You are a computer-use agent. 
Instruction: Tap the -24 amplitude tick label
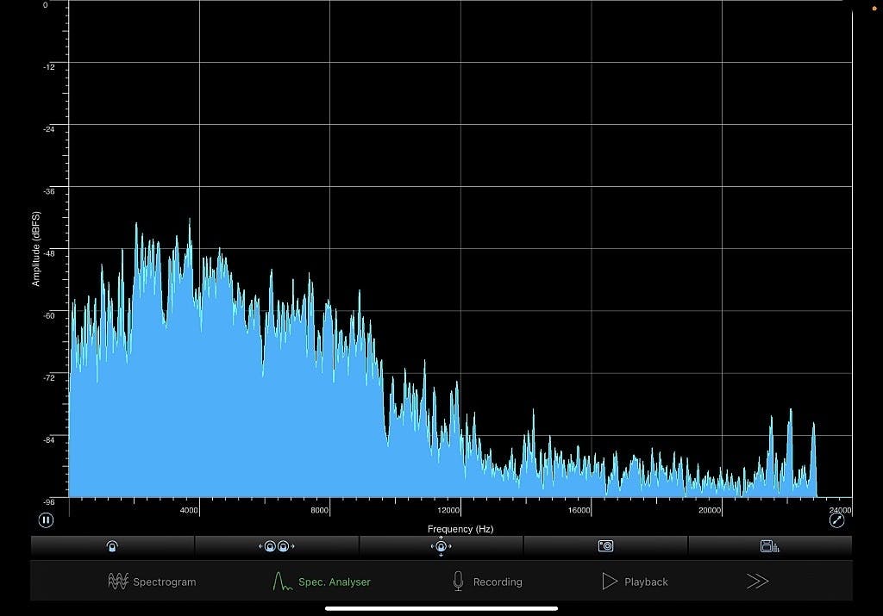tap(49, 129)
